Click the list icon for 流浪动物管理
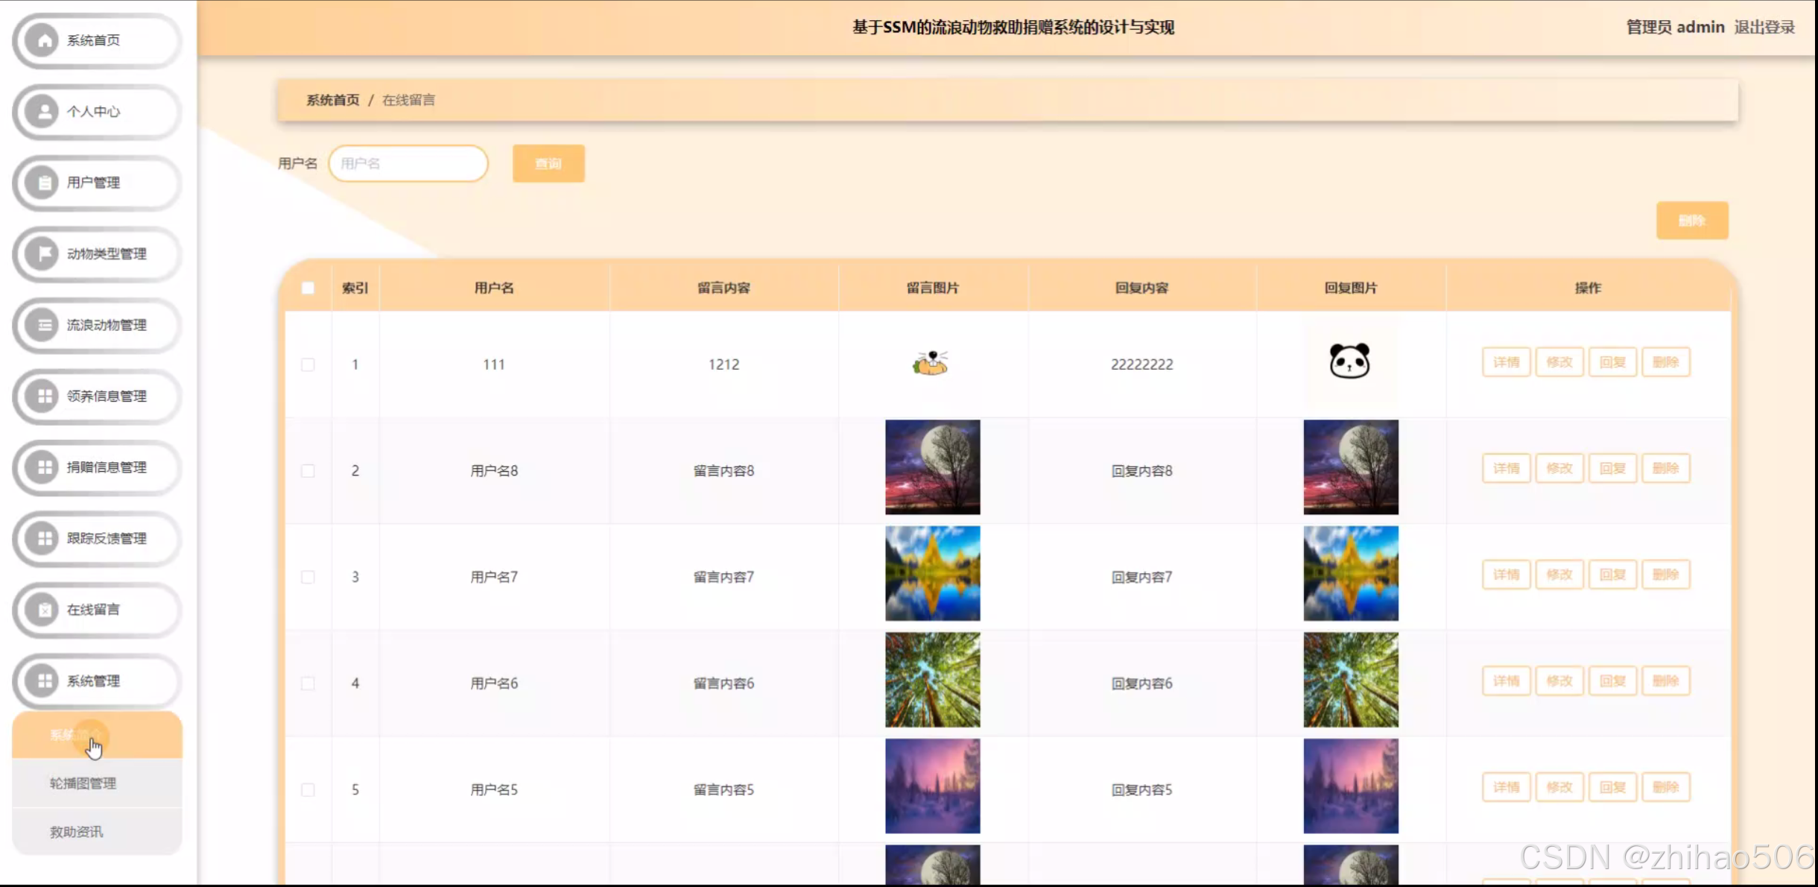 (x=44, y=325)
